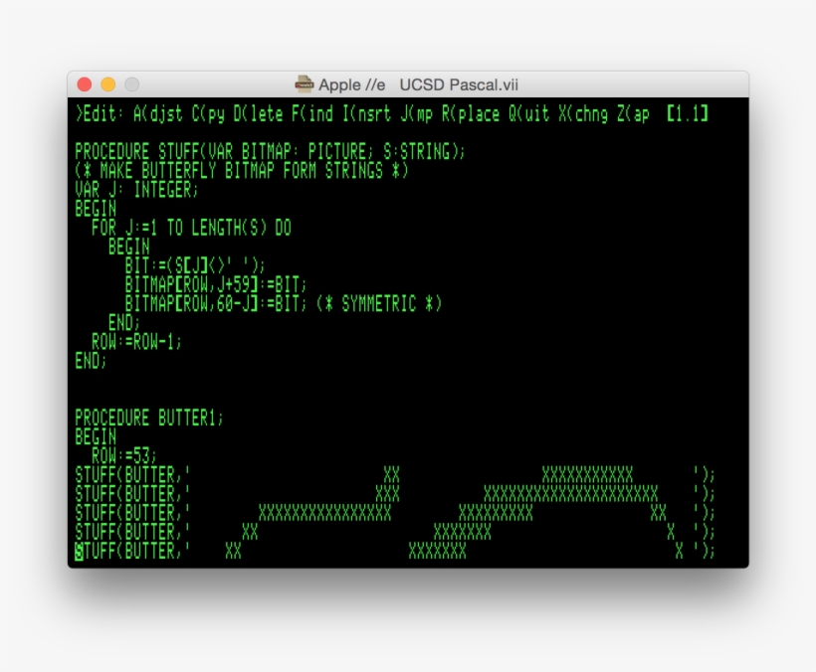Image resolution: width=816 pixels, height=672 pixels.
Task: Click the UCSD Pascal.vii window title
Action: coord(458,84)
